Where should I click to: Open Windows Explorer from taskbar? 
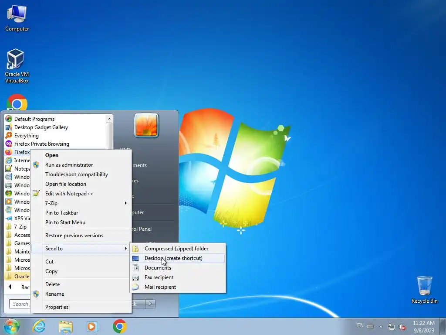[x=66, y=326]
